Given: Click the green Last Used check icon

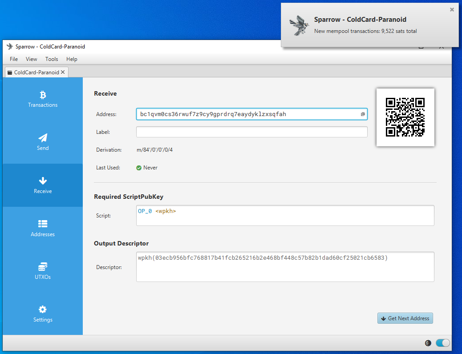Looking at the screenshot, I should (139, 168).
